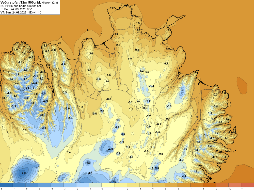Click the -4.4 temperature value

click(35, 83)
